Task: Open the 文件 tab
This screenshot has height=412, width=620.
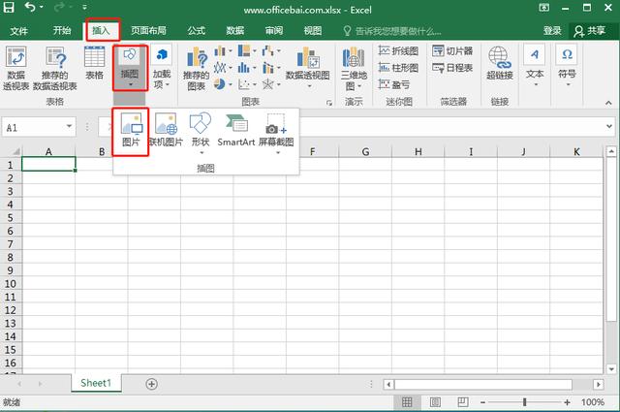Action: pyautogui.click(x=18, y=30)
